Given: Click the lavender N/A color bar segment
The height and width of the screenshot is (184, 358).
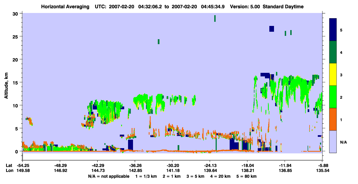Looking at the screenshot, I should [333, 142].
